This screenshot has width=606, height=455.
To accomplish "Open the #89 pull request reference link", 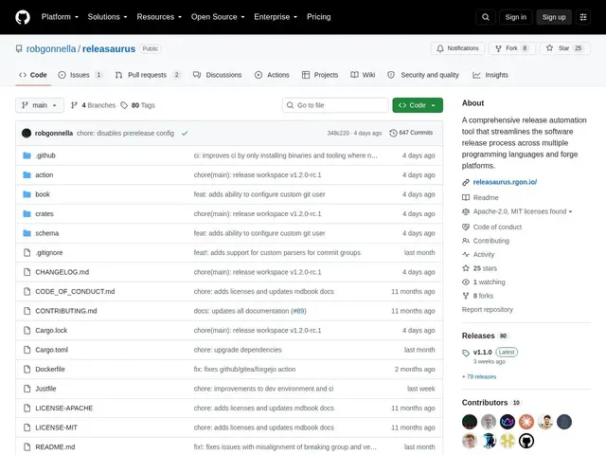I will point(298,311).
